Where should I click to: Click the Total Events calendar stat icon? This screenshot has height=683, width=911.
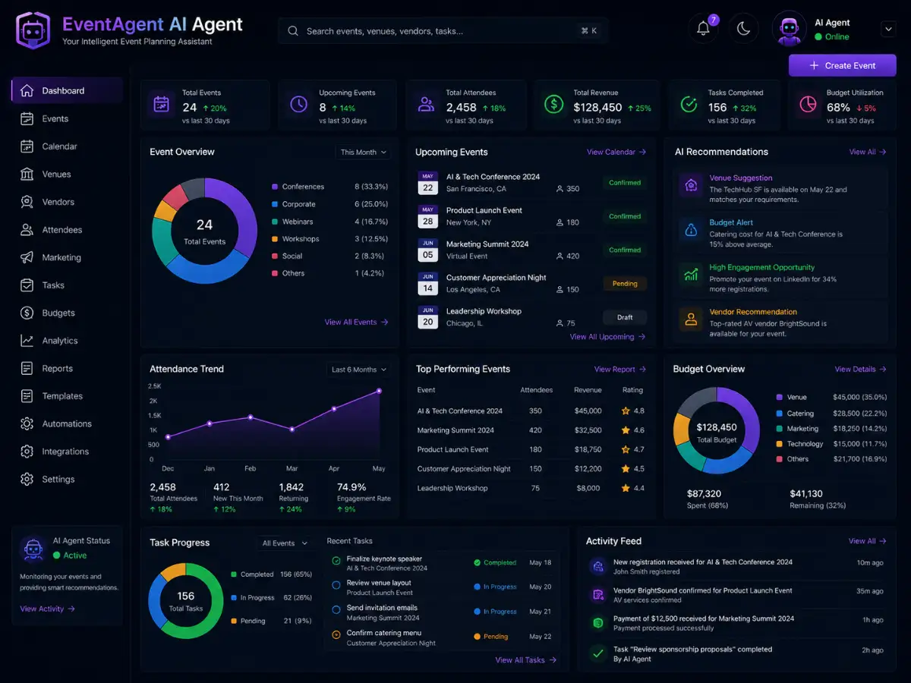[x=161, y=105]
